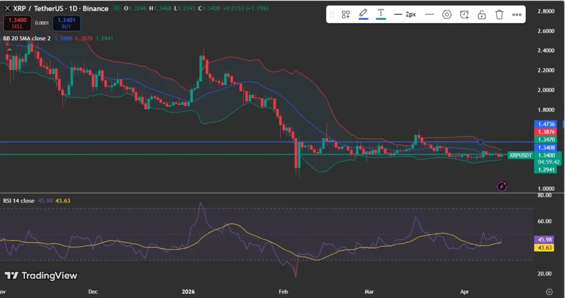Click the Dec label on time axis
The image size is (565, 298).
pos(93,291)
